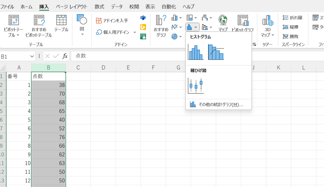Open the 数式 ribbon tab
Viewport: 324px width, 187px height.
99,6
